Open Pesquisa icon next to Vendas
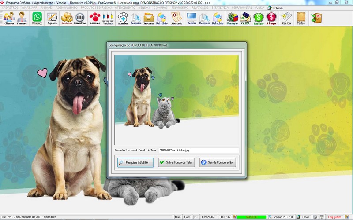 coord(205,18)
